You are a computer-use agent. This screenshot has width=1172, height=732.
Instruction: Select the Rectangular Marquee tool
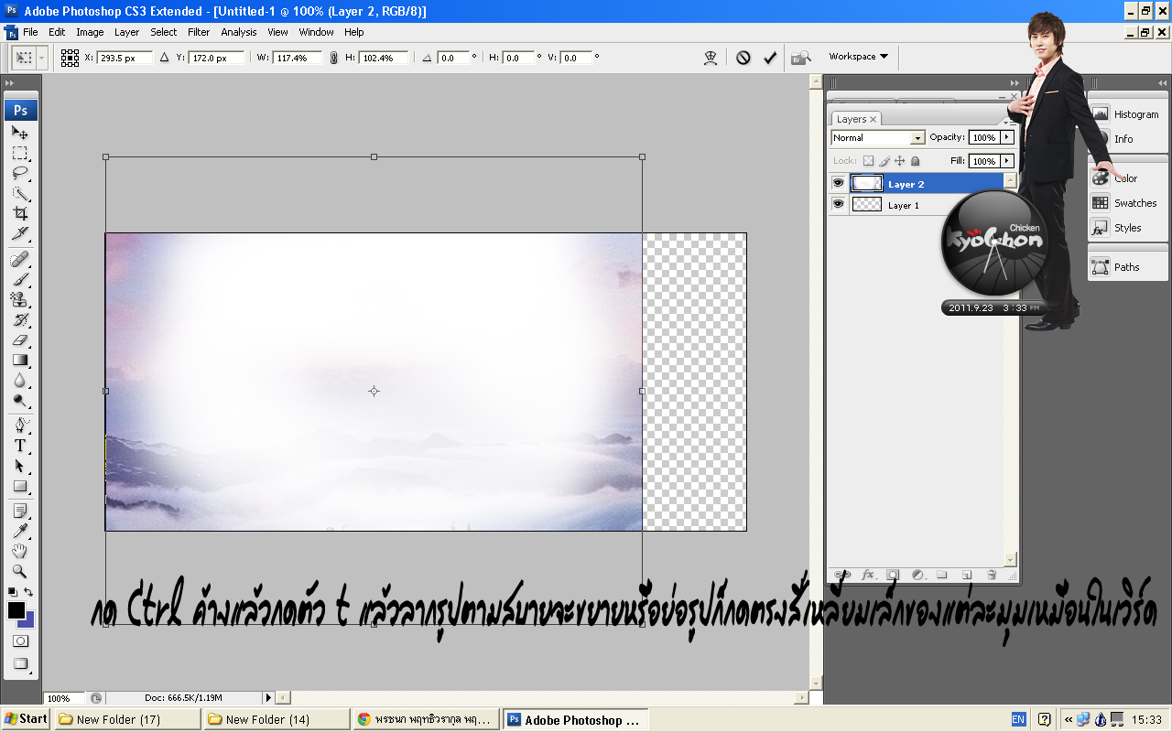(20, 153)
